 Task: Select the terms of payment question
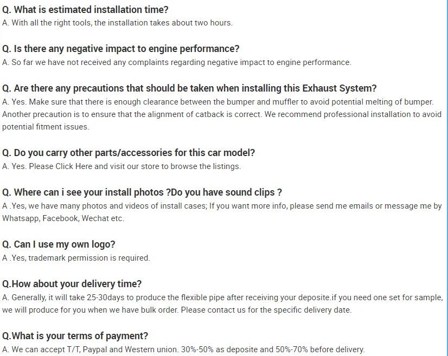[75, 336]
